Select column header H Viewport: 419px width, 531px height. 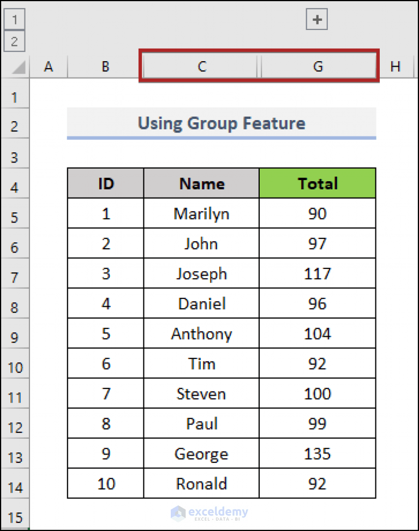click(x=395, y=66)
